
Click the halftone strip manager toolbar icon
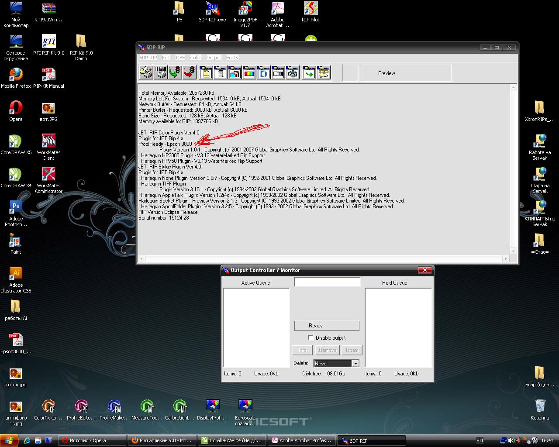click(278, 72)
